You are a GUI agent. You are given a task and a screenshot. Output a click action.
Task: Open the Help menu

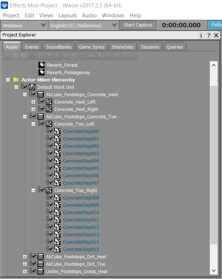click(x=135, y=15)
